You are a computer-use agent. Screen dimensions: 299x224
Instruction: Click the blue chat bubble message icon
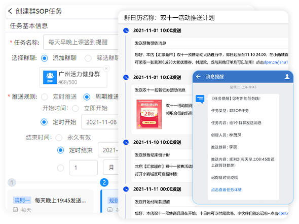(x=200, y=99)
